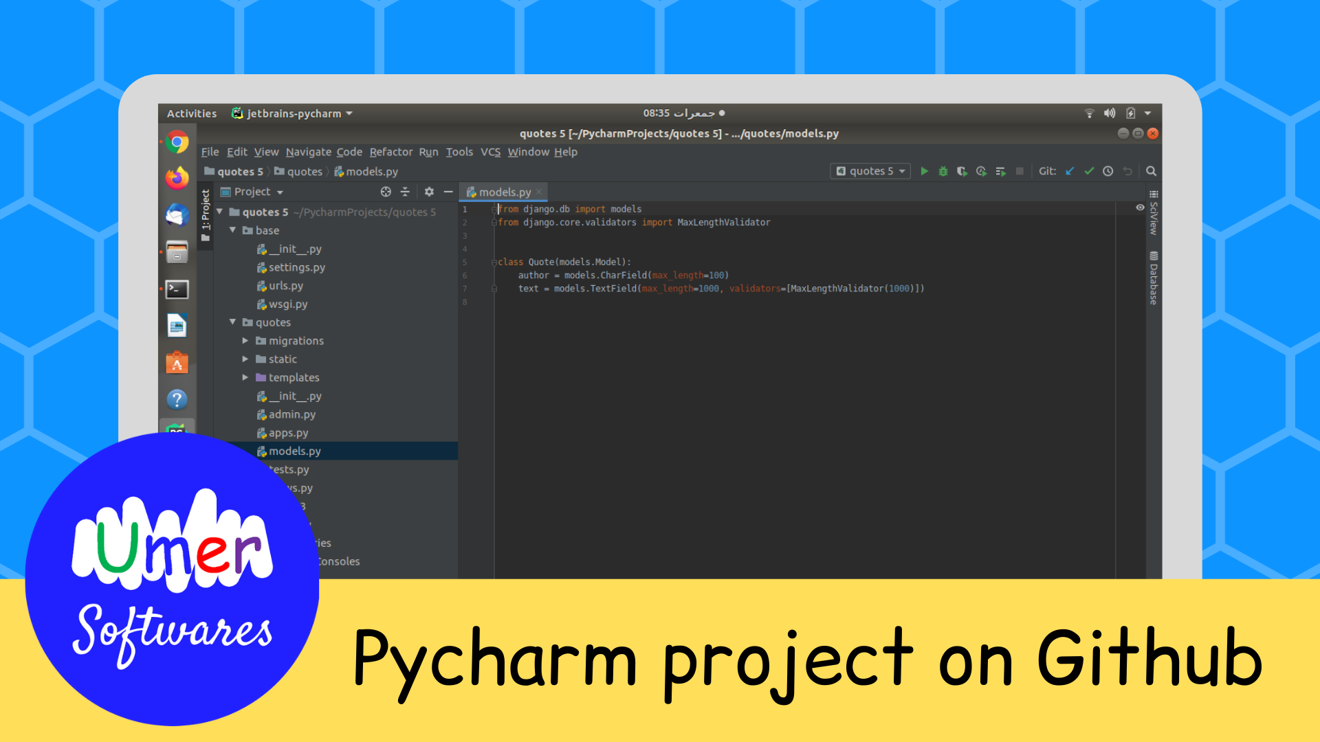Open the VCS menu
This screenshot has width=1320, height=742.
(490, 152)
